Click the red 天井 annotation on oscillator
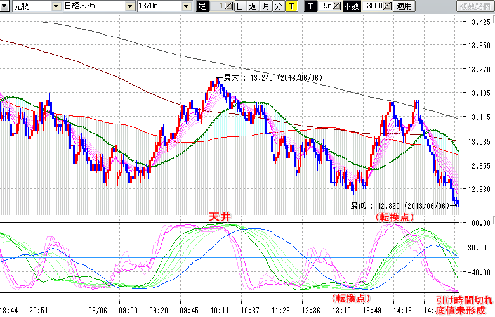This screenshot has height=317, width=495. (220, 217)
